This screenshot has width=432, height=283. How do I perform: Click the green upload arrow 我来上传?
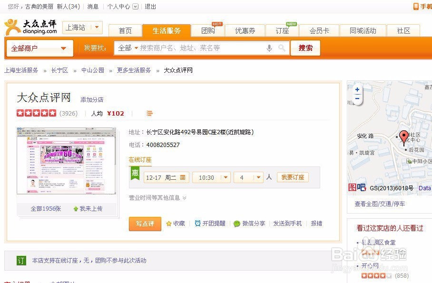point(76,209)
